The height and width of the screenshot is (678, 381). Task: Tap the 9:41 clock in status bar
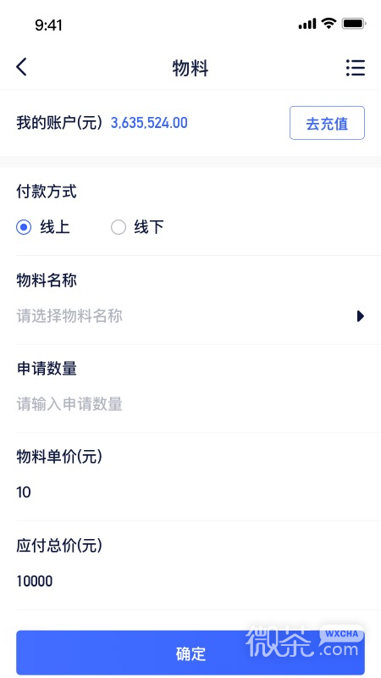click(48, 25)
